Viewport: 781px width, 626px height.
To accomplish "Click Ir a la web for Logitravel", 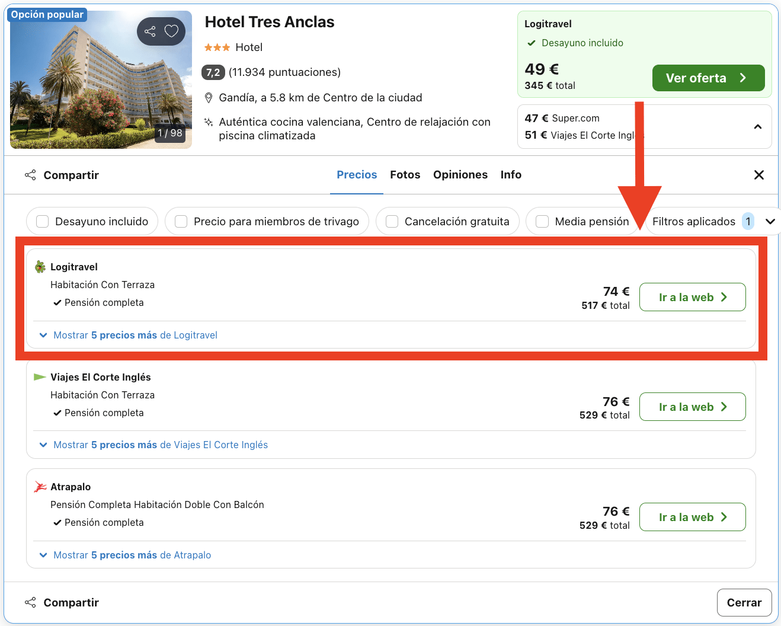I will tap(693, 297).
